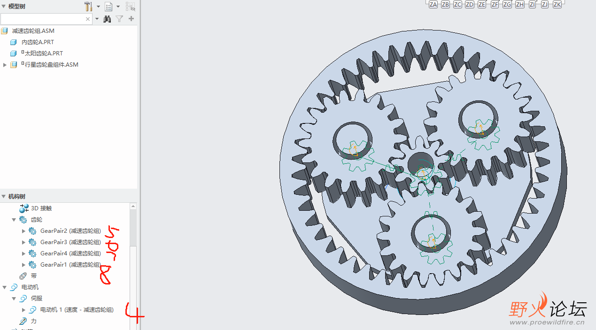Select 电动机 1 (速度 - 减速齿轮组) text
The height and width of the screenshot is (330, 596).
tap(77, 310)
